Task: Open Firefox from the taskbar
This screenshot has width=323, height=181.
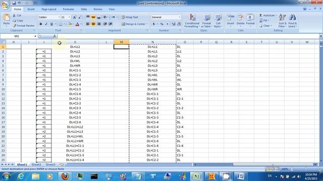Action: 65,176
